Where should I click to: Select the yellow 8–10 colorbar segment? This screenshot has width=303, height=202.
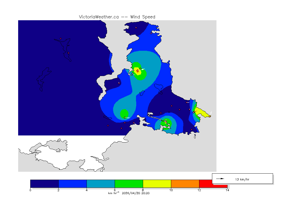point(157,184)
